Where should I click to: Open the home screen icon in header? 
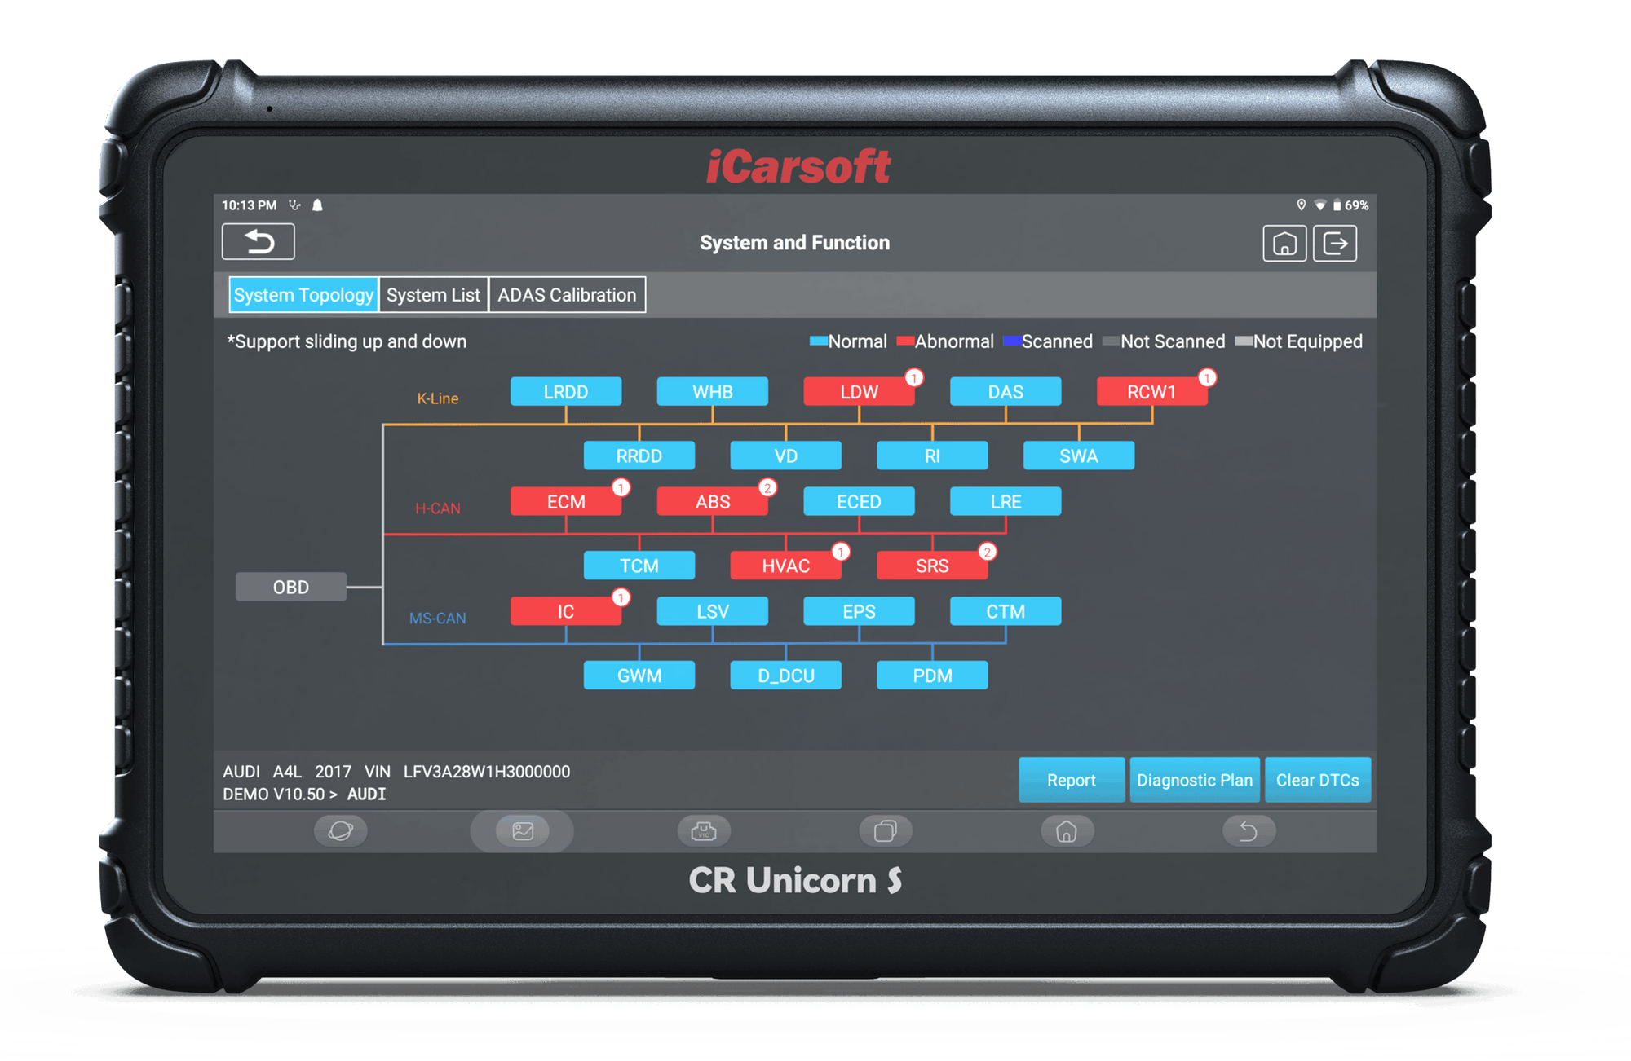(x=1284, y=243)
